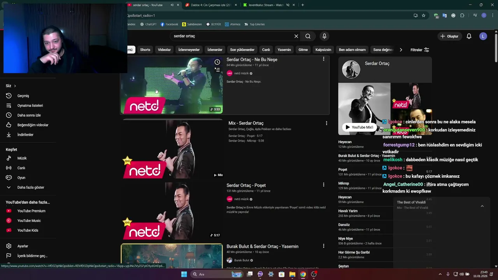This screenshot has width=498, height=280.
Task: Open more options for Ne Bu Neşe
Action: (x=323, y=59)
